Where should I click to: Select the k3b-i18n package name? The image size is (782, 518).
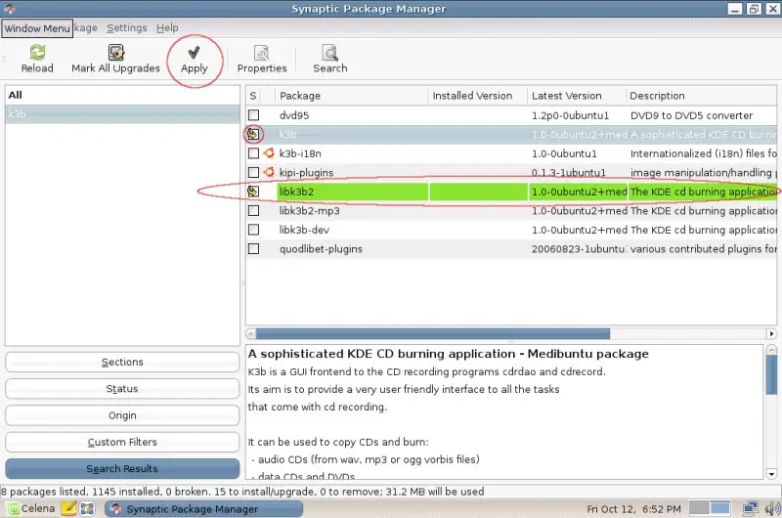click(300, 153)
